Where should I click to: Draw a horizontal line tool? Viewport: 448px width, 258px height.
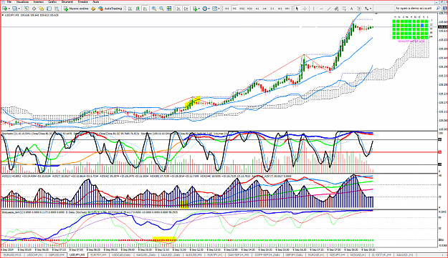point(321,9)
